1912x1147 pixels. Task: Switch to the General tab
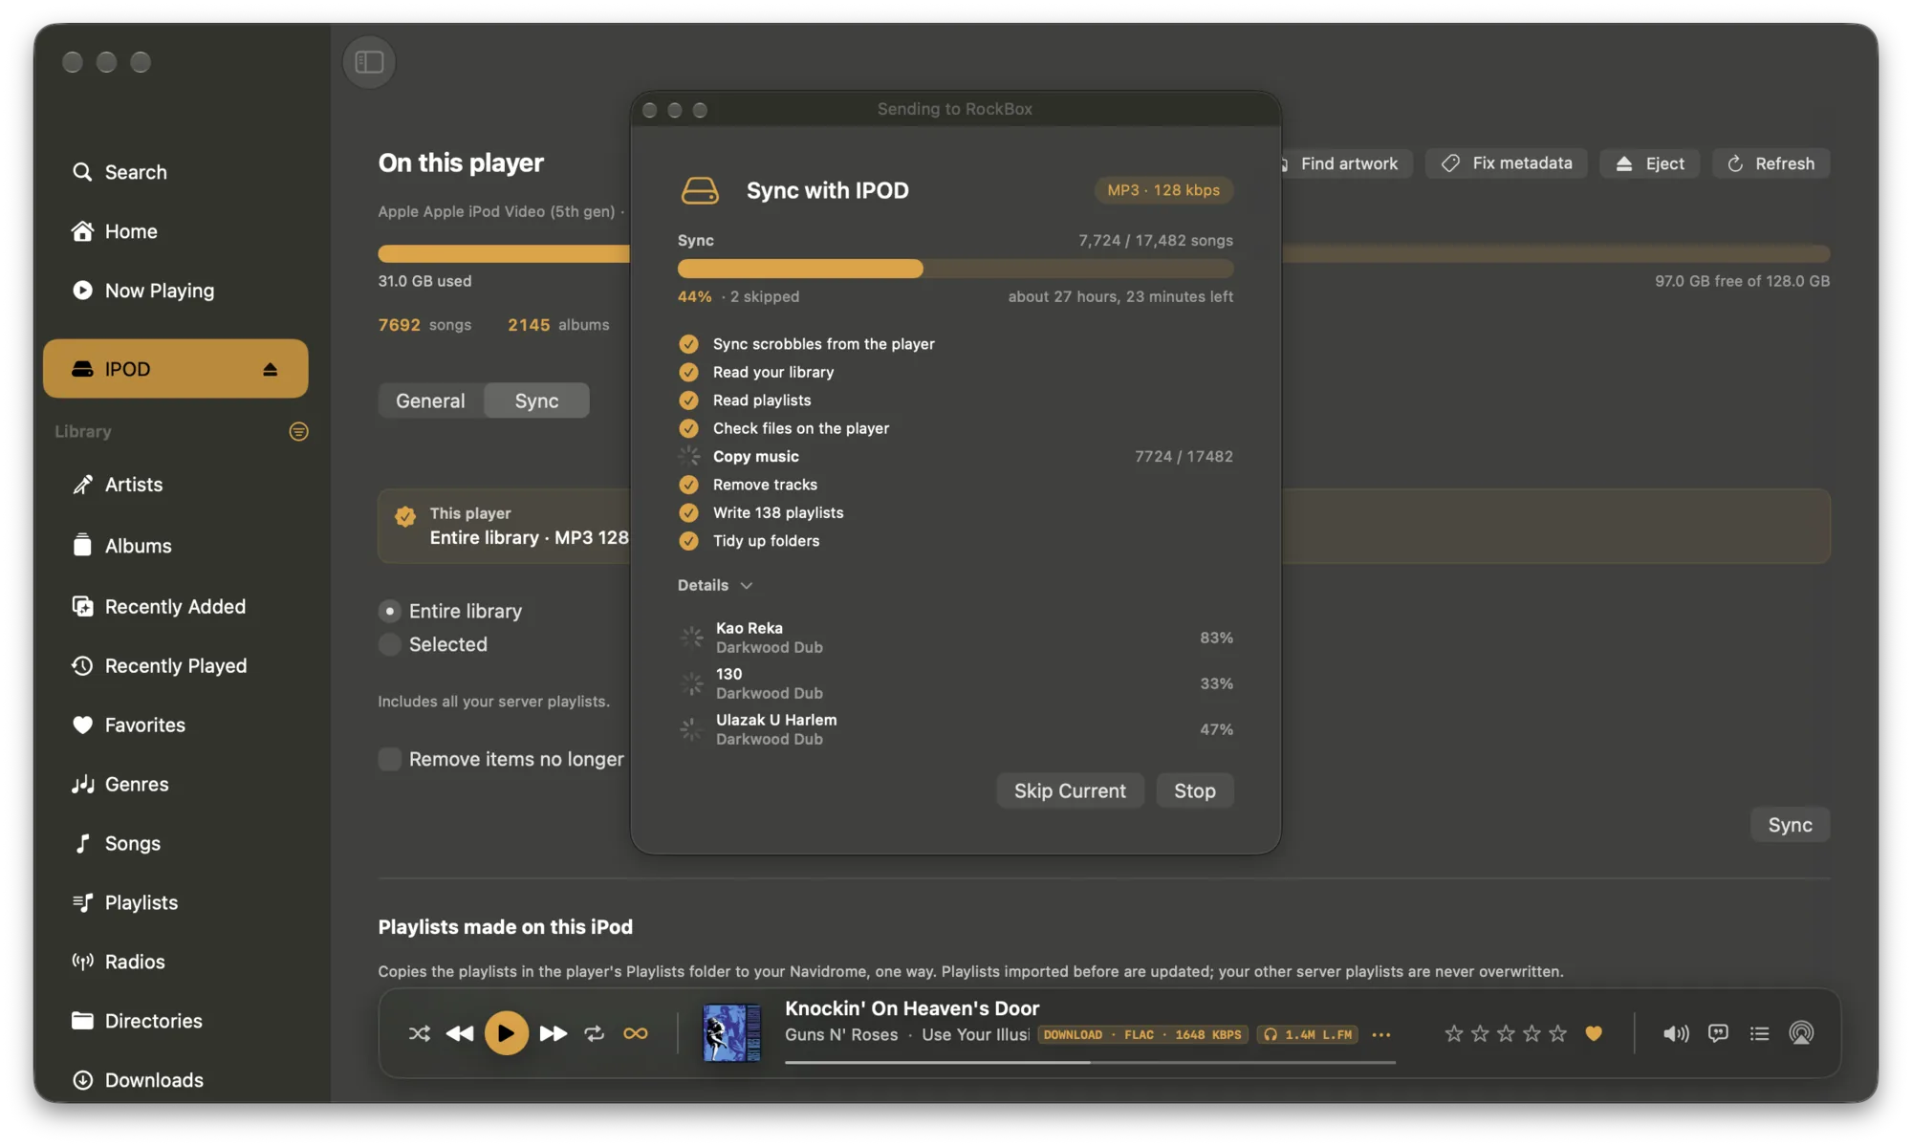click(x=431, y=401)
